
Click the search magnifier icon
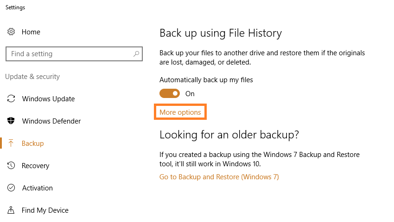(x=136, y=53)
